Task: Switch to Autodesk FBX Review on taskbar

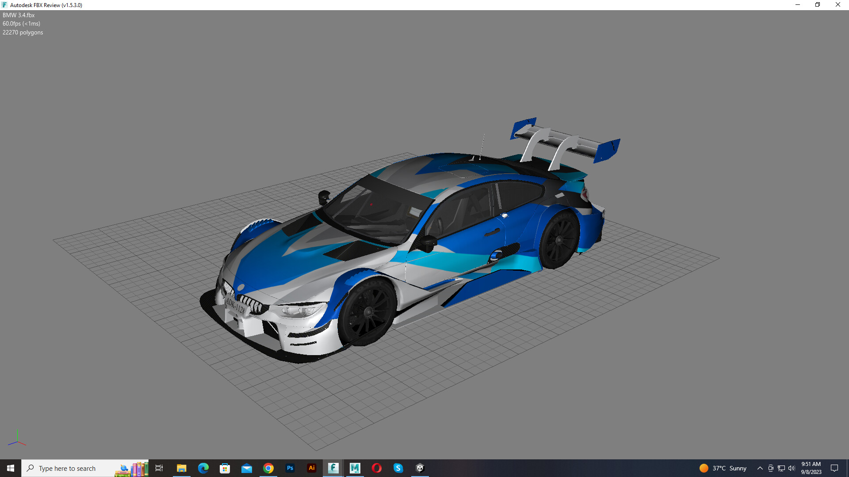Action: (x=333, y=468)
